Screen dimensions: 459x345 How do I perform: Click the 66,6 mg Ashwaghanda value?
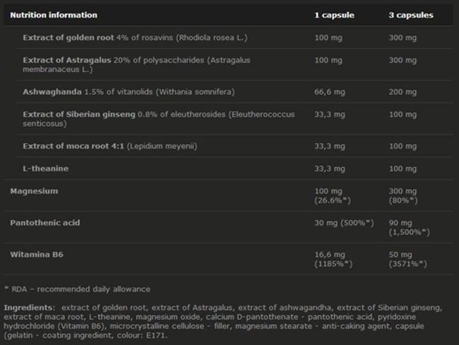point(330,92)
